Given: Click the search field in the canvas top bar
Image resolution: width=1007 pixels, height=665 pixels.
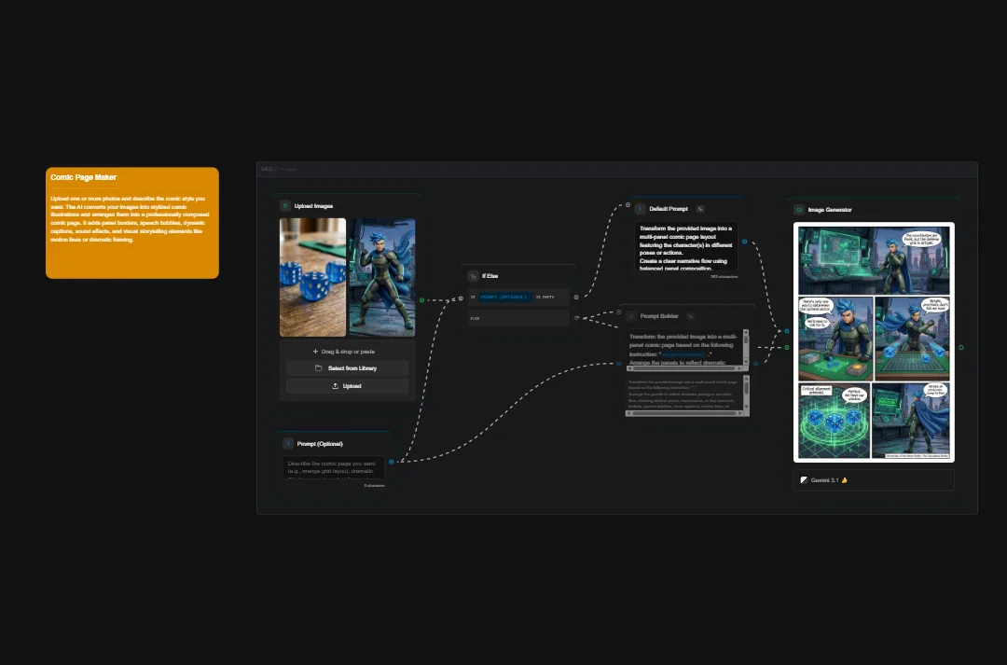Looking at the screenshot, I should pyautogui.click(x=289, y=169).
